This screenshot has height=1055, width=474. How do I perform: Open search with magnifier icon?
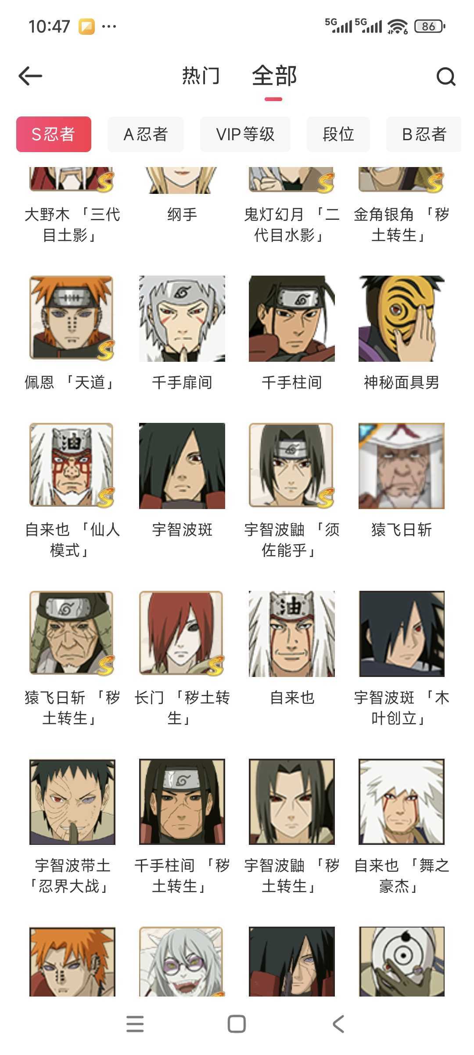pos(446,76)
